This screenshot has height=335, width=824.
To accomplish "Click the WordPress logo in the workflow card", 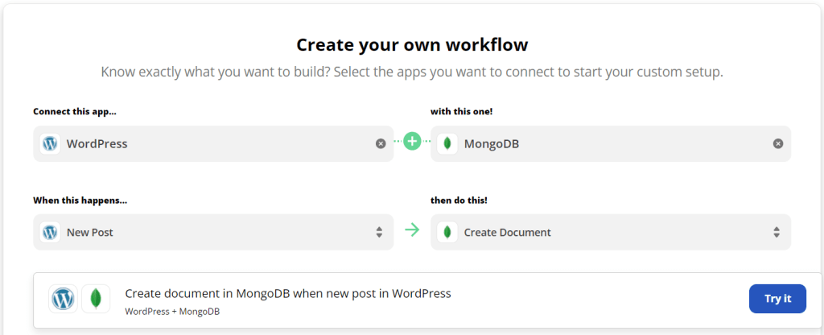I will pos(63,299).
